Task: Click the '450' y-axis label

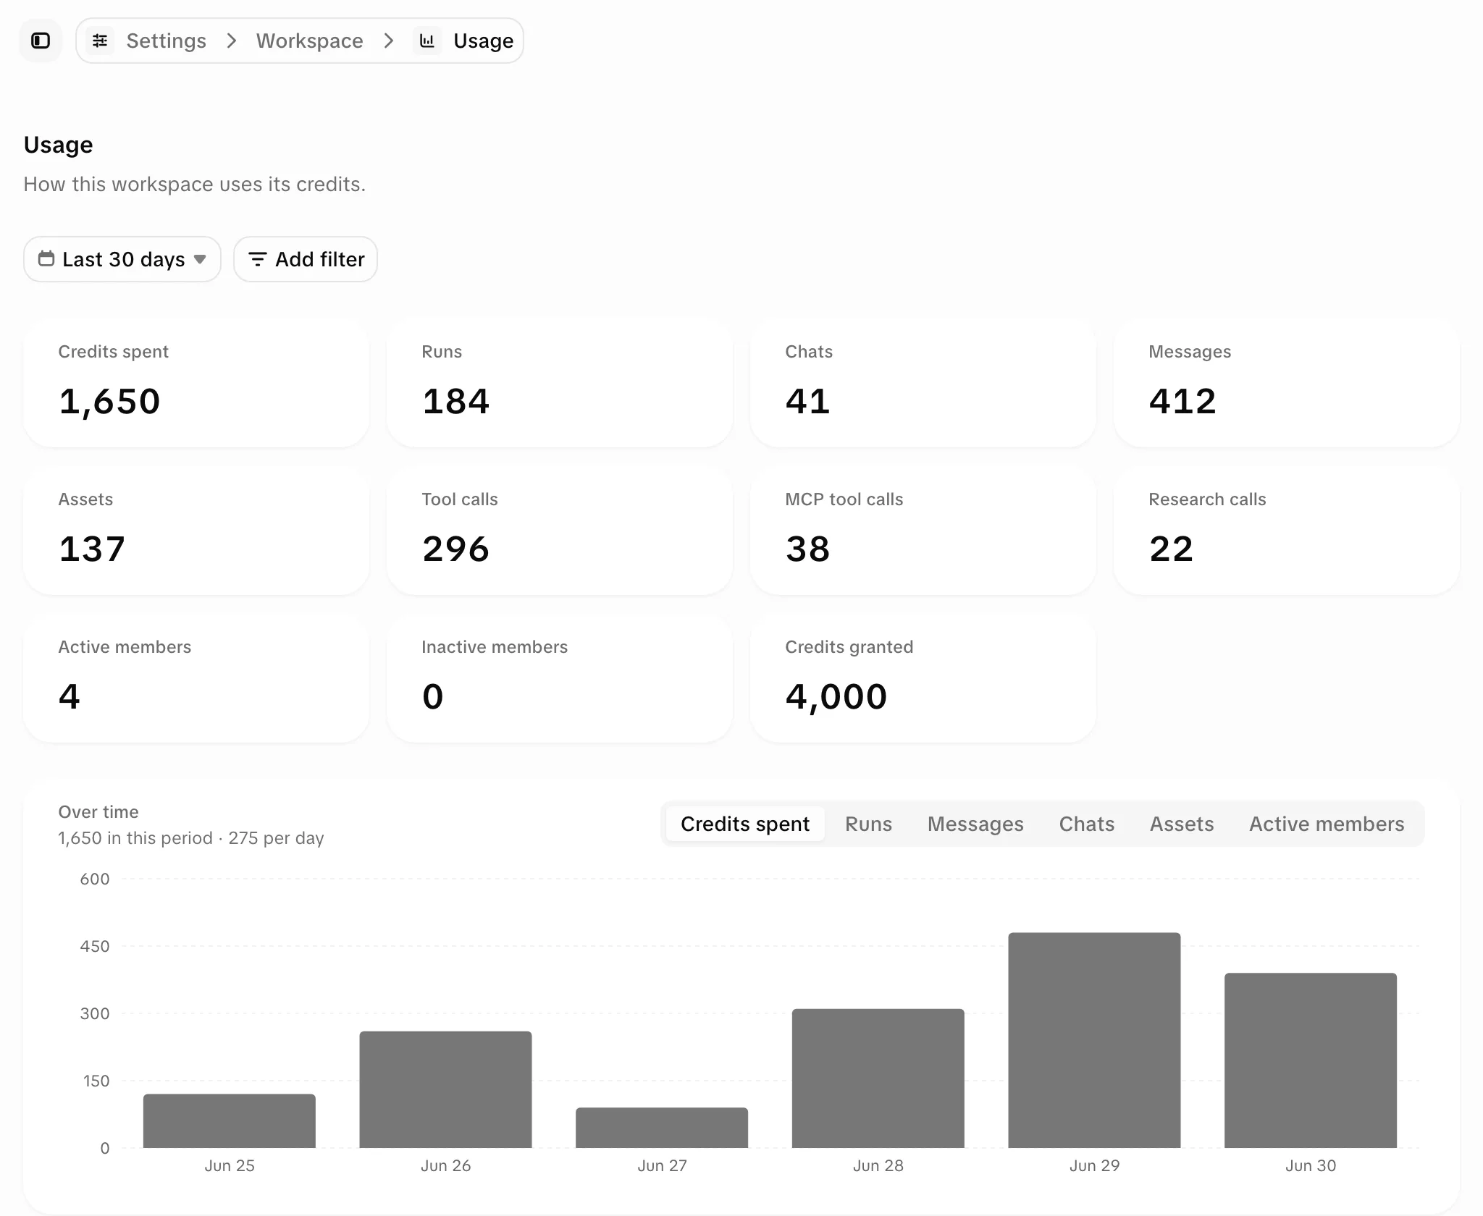Action: tap(95, 946)
